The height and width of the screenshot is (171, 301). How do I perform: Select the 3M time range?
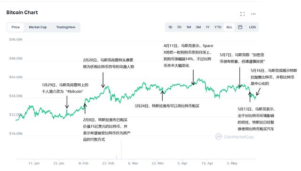198,27
